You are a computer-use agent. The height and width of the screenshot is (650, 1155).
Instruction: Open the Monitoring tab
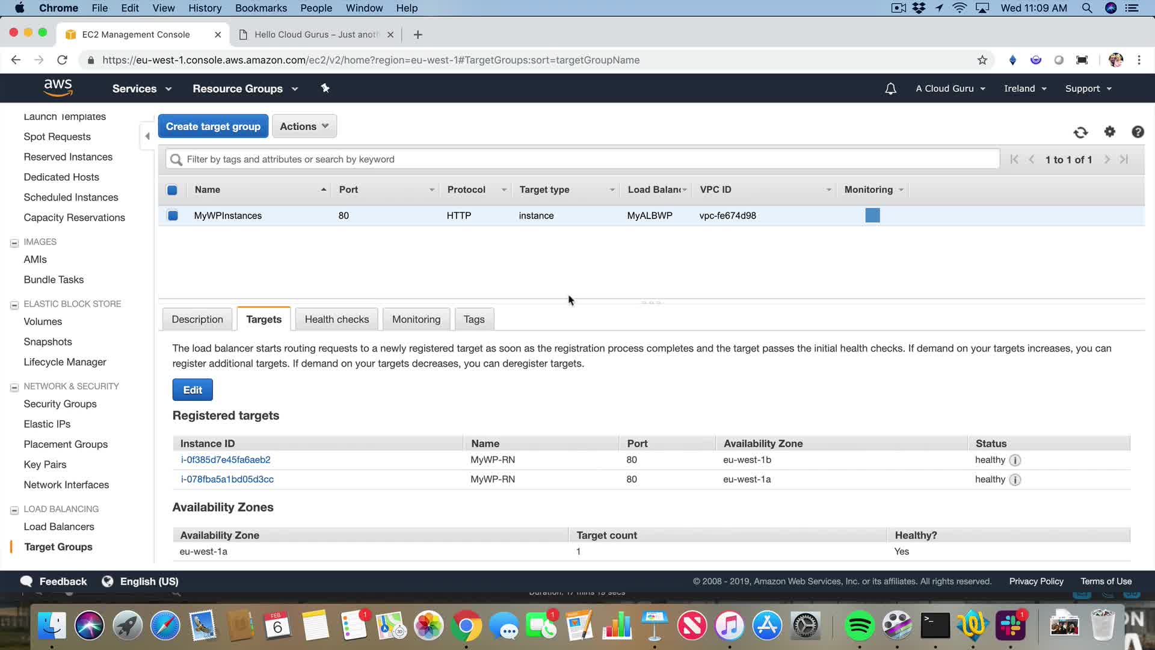[416, 320]
